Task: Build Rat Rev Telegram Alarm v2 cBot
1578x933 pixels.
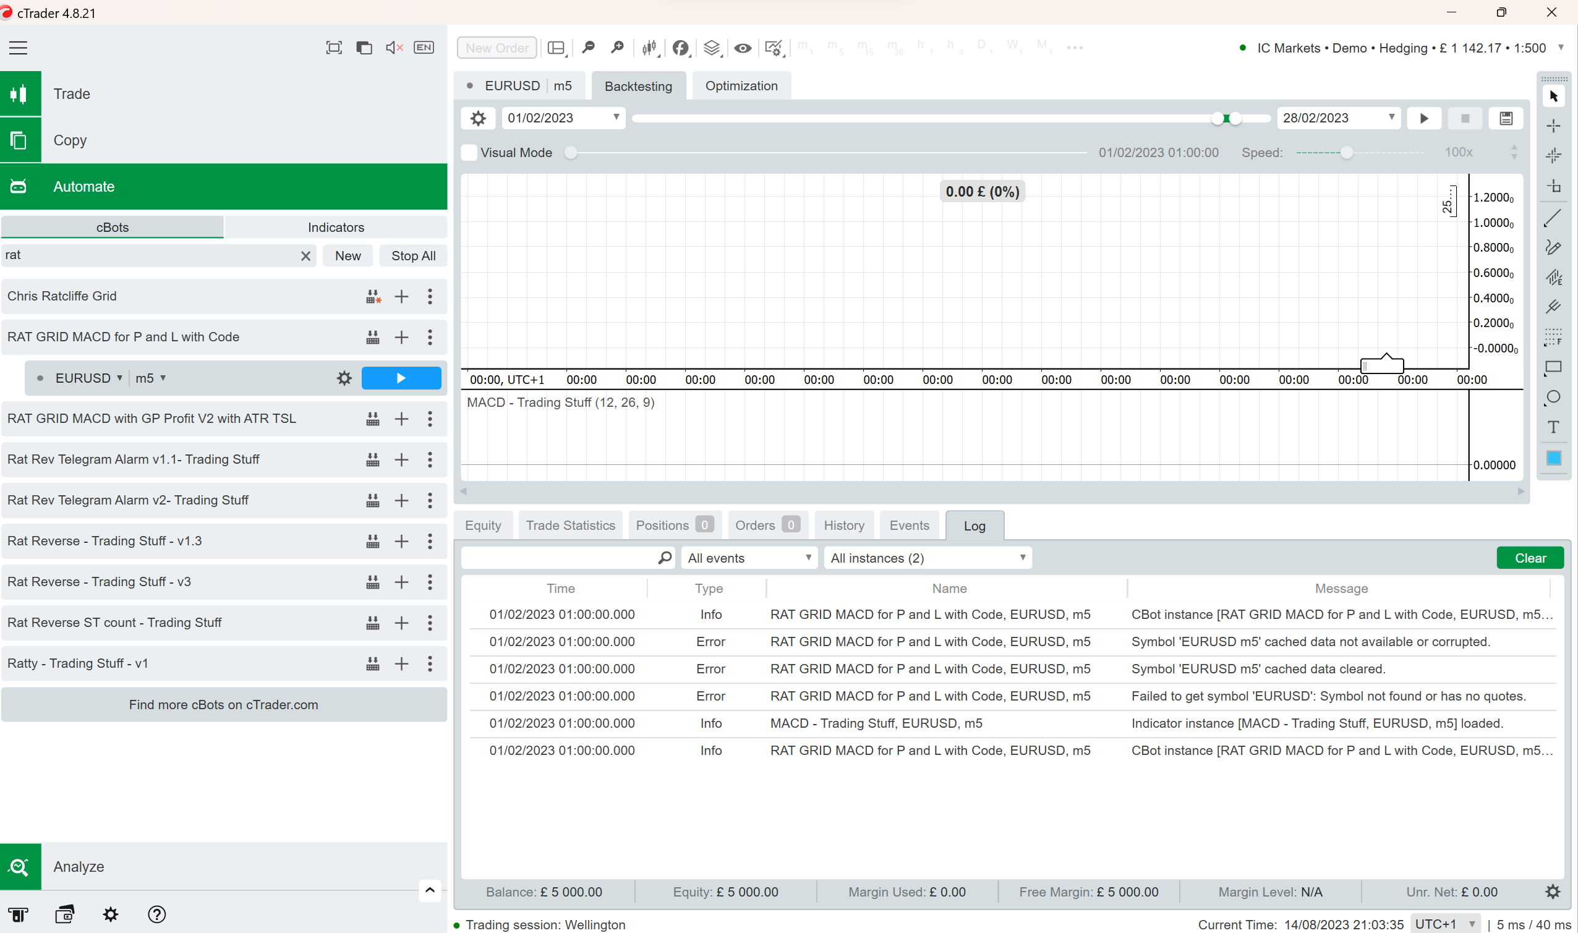Action: (x=373, y=500)
